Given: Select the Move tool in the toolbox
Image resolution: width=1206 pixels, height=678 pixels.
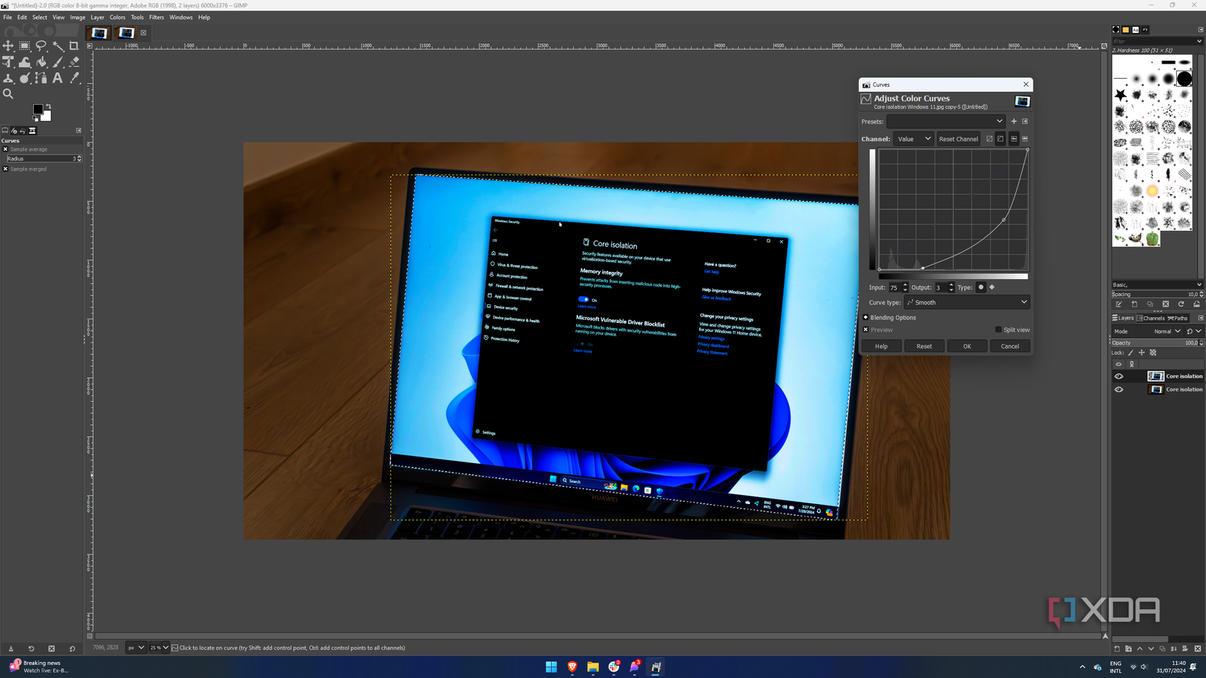Looking at the screenshot, I should 8,46.
